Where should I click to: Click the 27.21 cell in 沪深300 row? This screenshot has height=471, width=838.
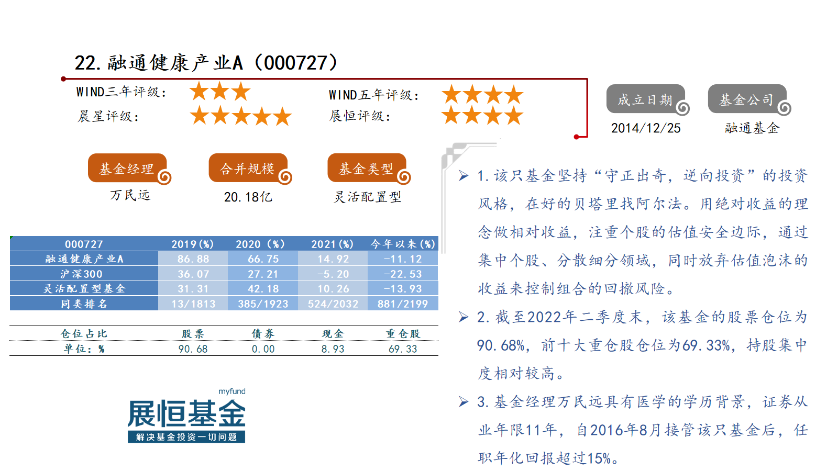(263, 274)
